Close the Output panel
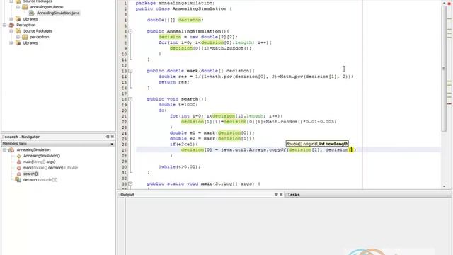Screen dimensions: 453x255 [x=281, y=195]
